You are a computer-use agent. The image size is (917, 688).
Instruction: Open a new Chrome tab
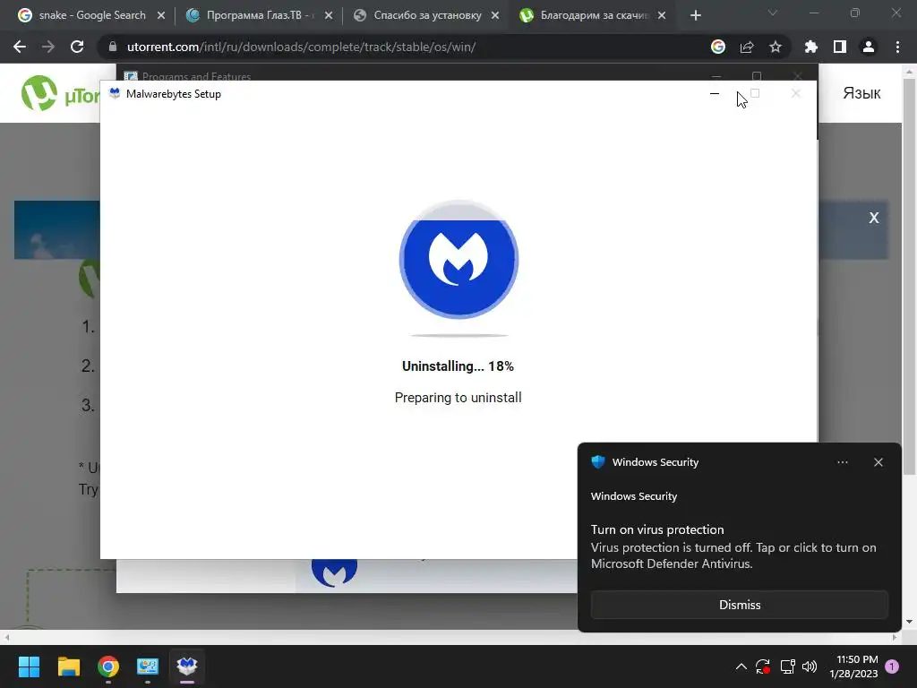[695, 16]
